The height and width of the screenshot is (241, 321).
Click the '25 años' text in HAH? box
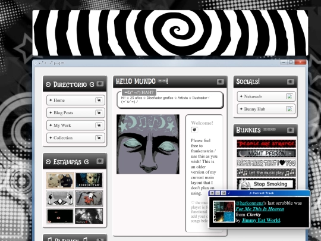point(136,98)
